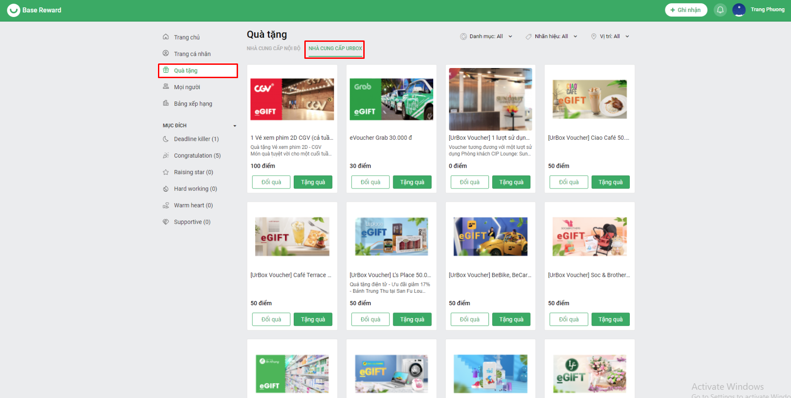Open the CIP Lounge voucher thumbnail
The image size is (791, 398).
[490, 99]
